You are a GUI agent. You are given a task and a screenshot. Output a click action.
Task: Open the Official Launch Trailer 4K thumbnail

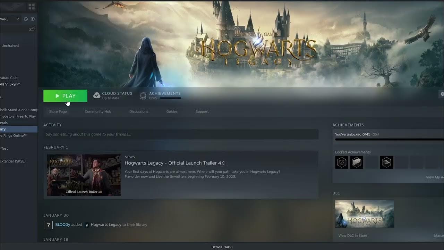click(x=84, y=175)
